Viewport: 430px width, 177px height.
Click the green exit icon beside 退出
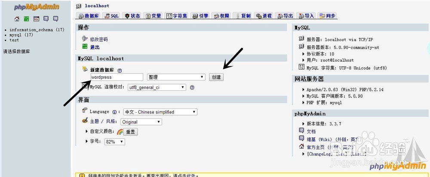click(85, 47)
